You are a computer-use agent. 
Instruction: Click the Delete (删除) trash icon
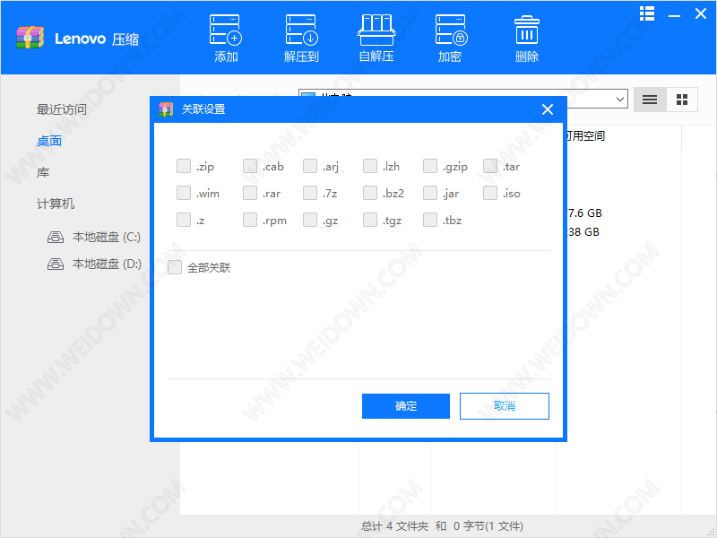pos(526,30)
